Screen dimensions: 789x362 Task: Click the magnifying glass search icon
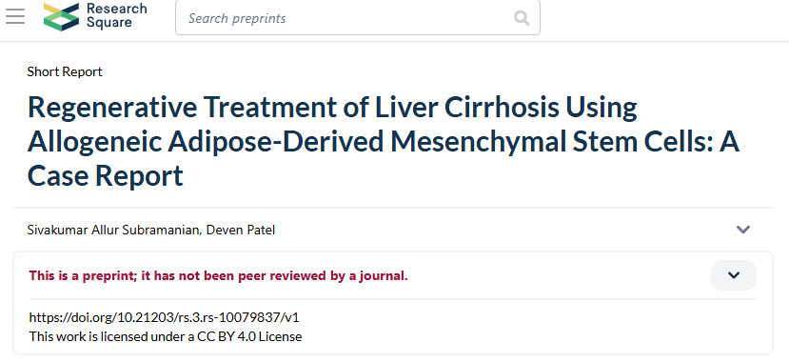click(522, 19)
